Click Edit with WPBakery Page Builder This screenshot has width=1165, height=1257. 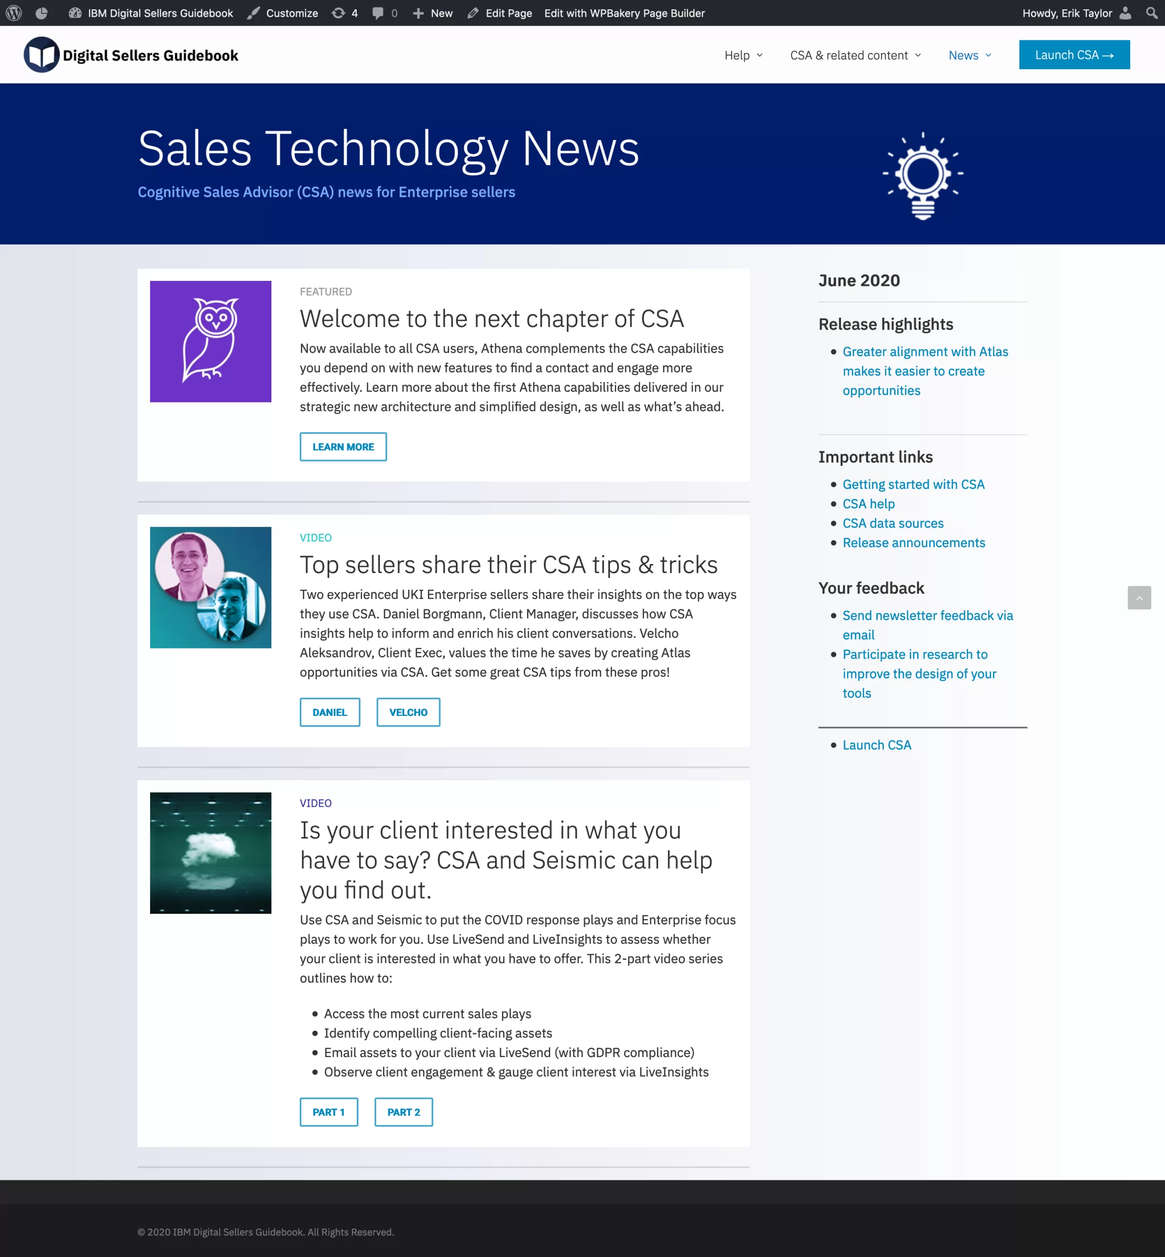pos(624,13)
